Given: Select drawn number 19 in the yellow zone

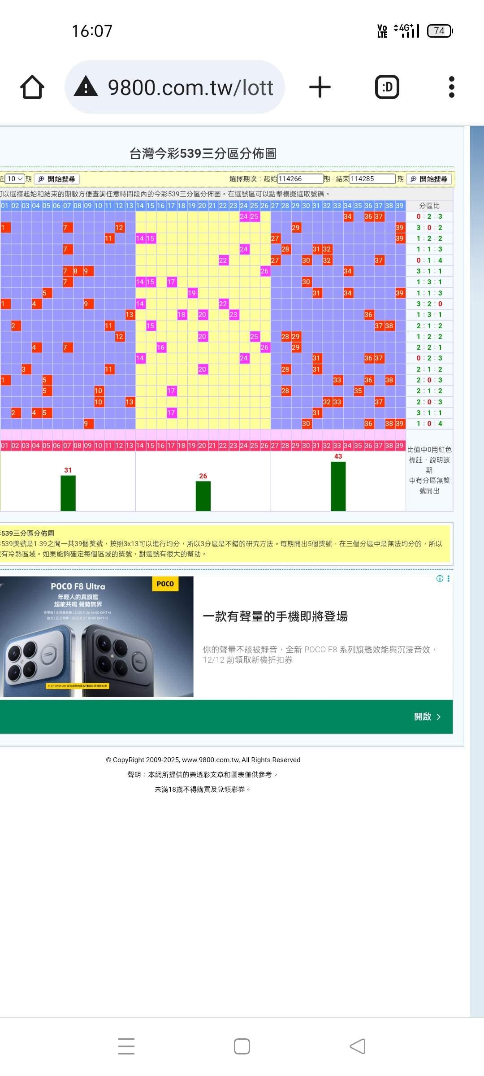Looking at the screenshot, I should 192,293.
